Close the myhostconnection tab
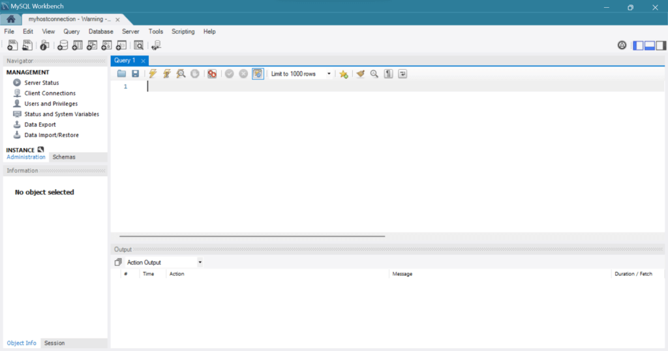This screenshot has width=668, height=351. tap(117, 20)
